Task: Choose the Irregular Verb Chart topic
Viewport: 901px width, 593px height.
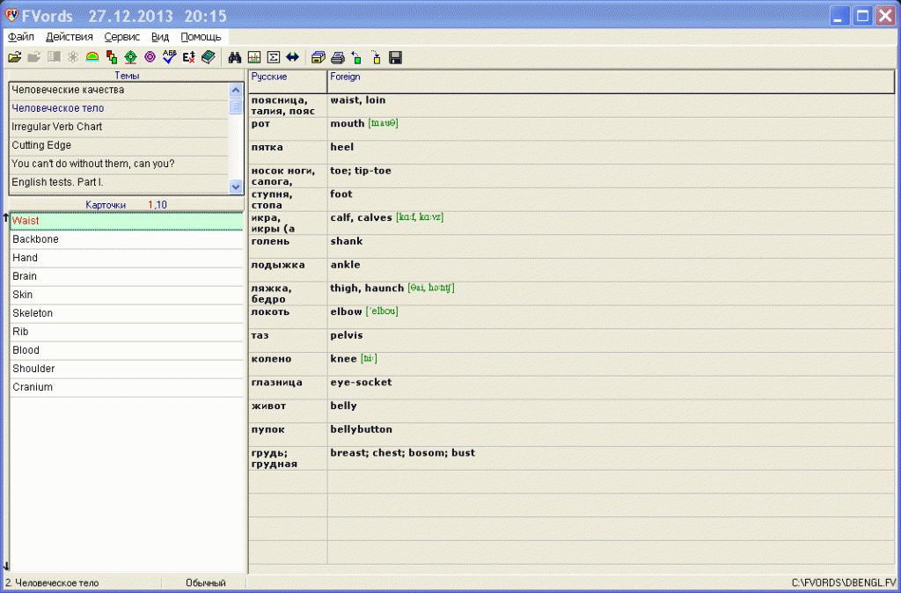Action: pos(57,127)
